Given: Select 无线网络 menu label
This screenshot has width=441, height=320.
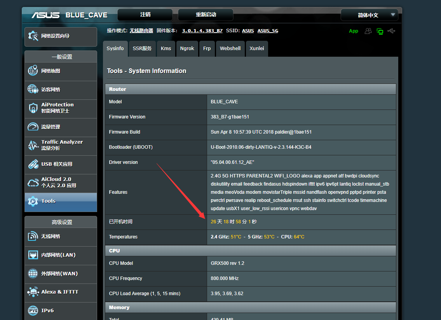Looking at the screenshot, I should pos(51,236).
